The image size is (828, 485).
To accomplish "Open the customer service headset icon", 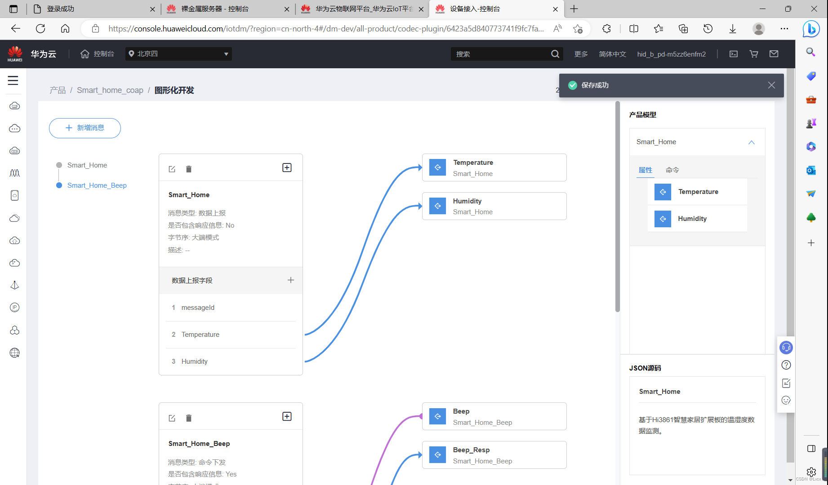I will (x=786, y=348).
